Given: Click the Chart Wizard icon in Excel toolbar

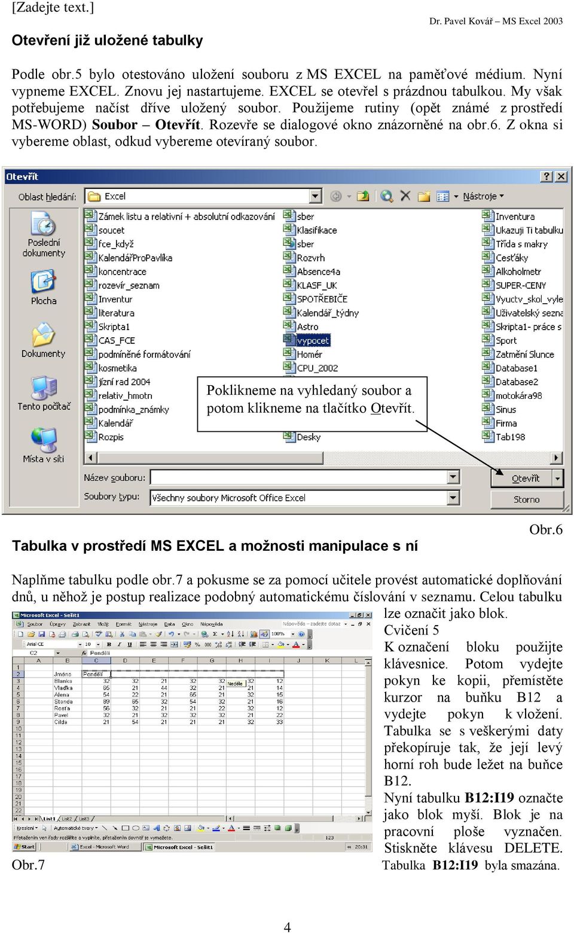Looking at the screenshot, I should point(254,634).
